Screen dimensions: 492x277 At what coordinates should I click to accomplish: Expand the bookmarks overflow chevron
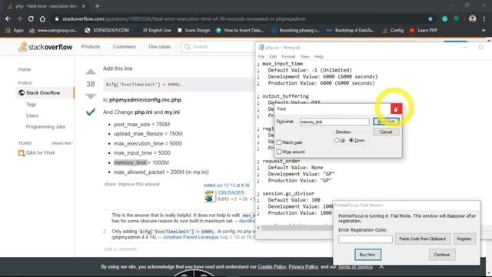pos(484,31)
